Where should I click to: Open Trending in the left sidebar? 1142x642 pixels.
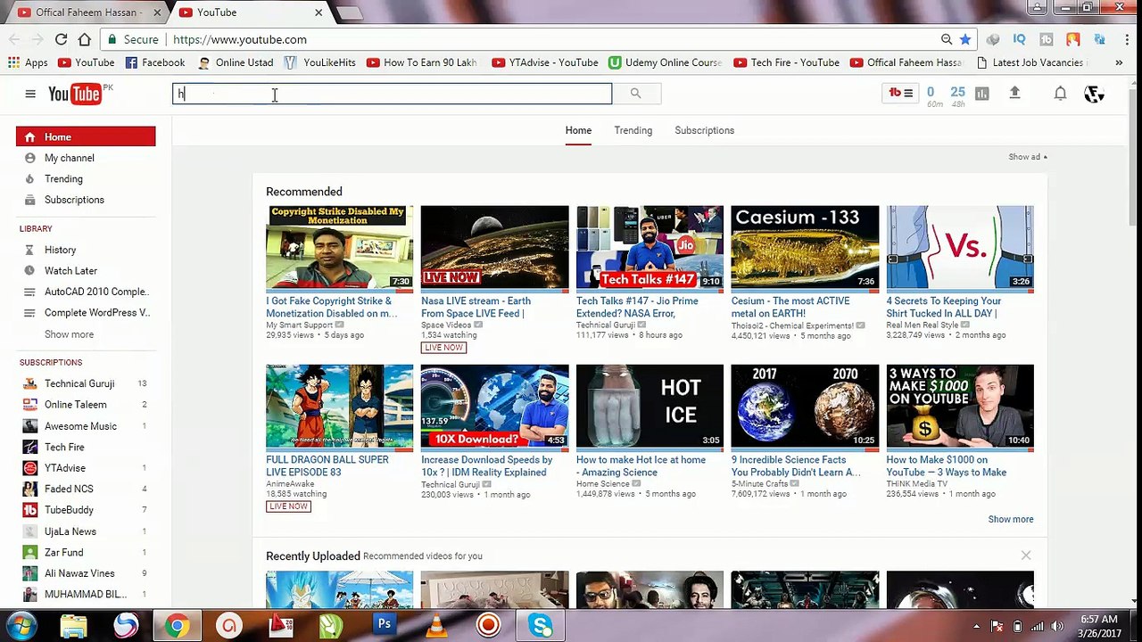[63, 178]
